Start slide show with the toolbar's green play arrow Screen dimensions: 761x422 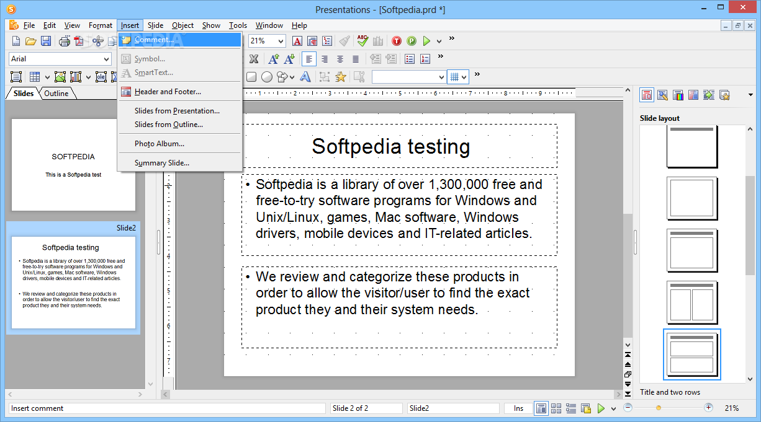click(x=426, y=41)
